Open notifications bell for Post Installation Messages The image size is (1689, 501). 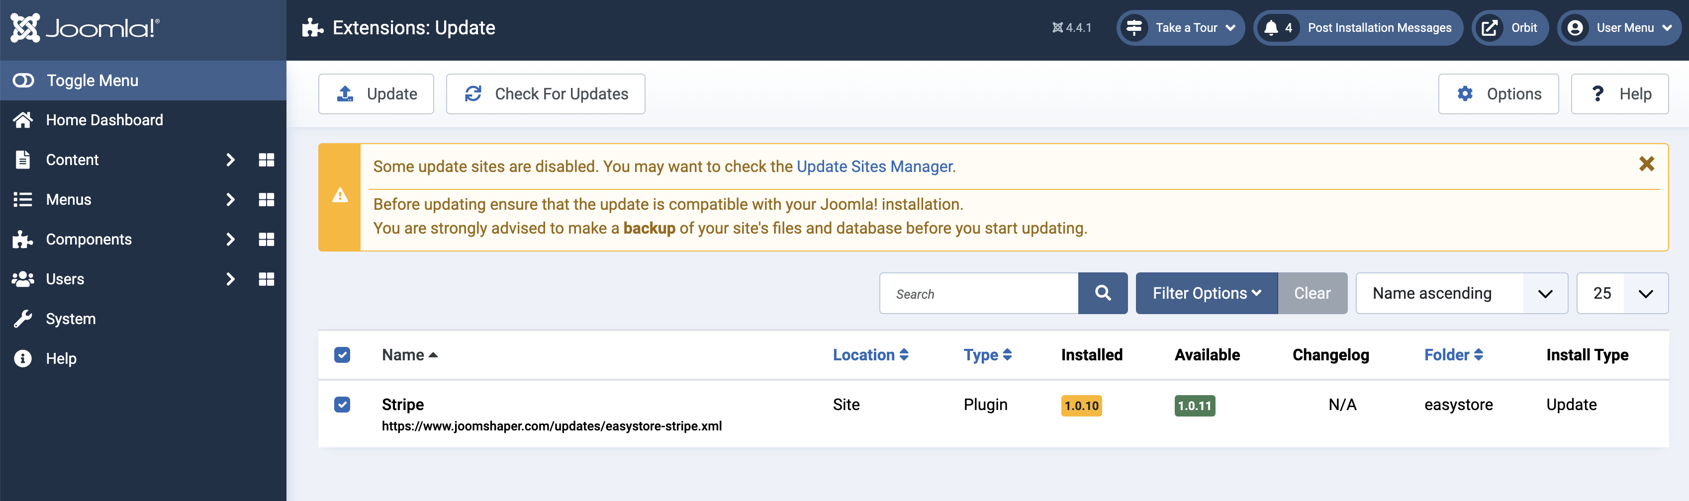pos(1271,27)
